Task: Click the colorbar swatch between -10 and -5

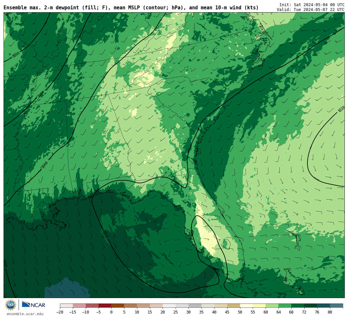Action: [x=92, y=306]
